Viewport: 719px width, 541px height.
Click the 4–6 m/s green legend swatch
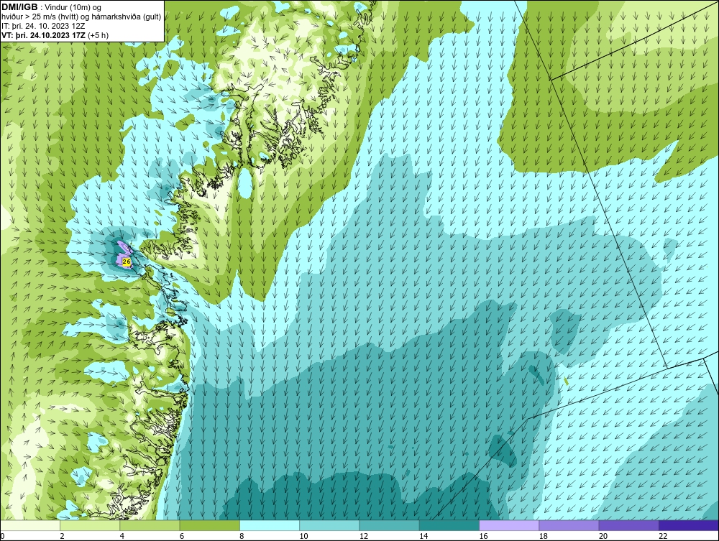point(150,525)
